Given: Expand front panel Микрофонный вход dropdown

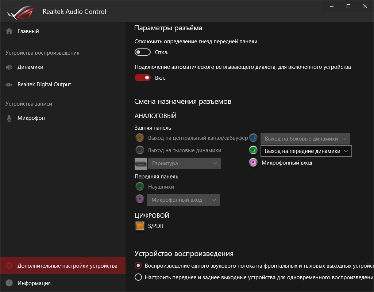Looking at the screenshot, I should (x=183, y=200).
